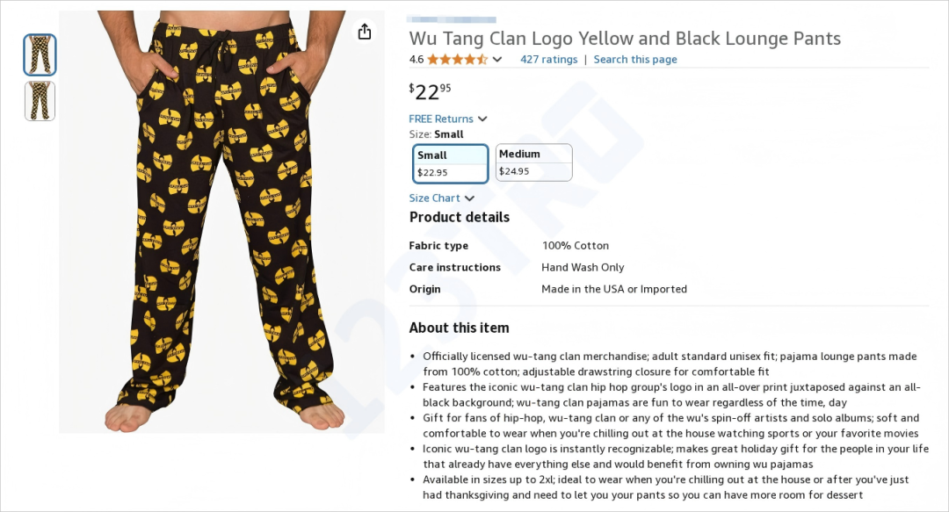
Task: Click the Product details heading
Action: 460,217
